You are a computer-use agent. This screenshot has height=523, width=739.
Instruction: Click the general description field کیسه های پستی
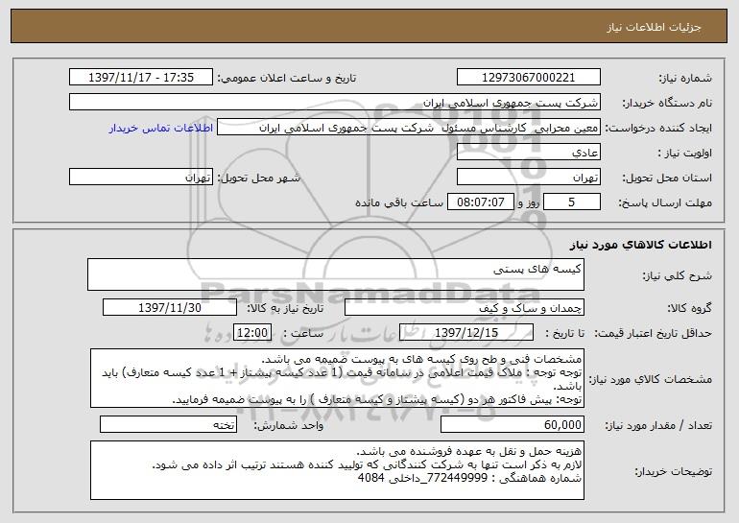point(336,274)
